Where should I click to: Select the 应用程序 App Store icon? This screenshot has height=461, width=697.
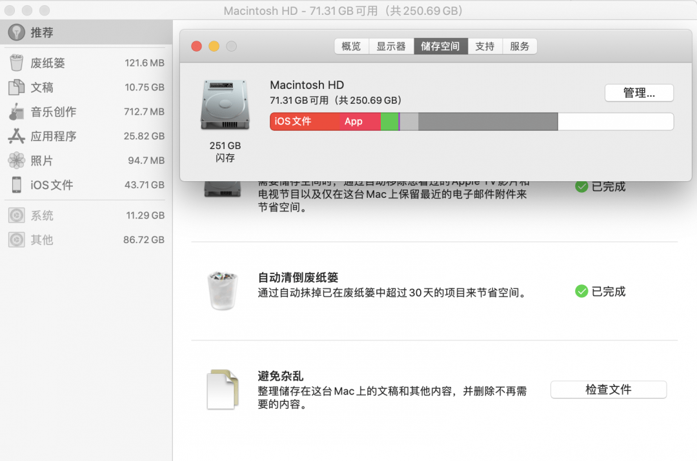(x=16, y=136)
